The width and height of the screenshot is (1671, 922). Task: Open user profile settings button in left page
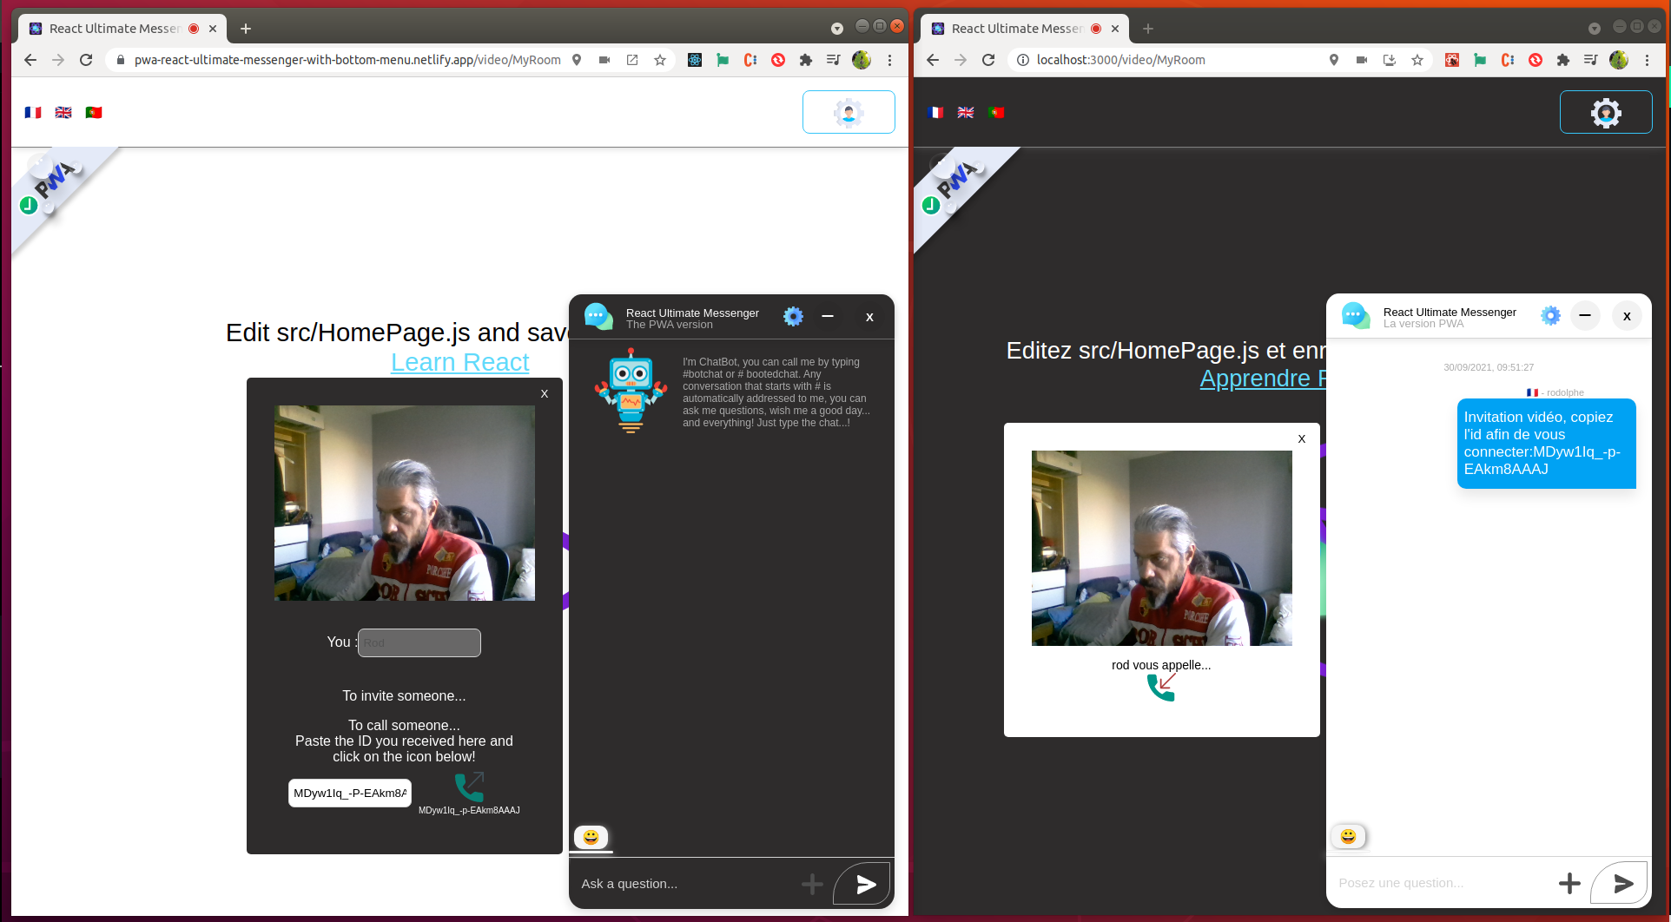849,112
